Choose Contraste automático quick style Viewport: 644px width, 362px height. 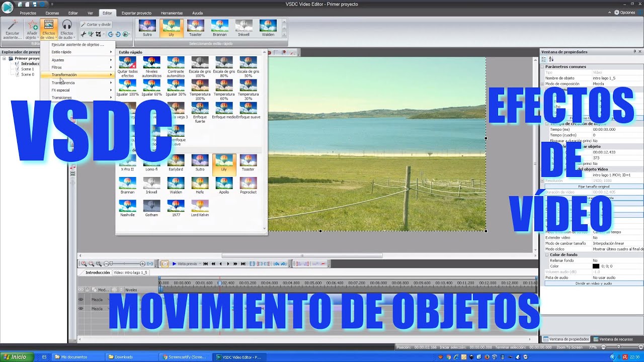pos(176,67)
